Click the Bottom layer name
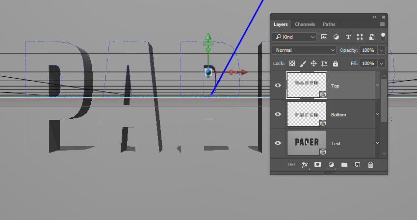The width and height of the screenshot is (417, 220). pos(339,114)
